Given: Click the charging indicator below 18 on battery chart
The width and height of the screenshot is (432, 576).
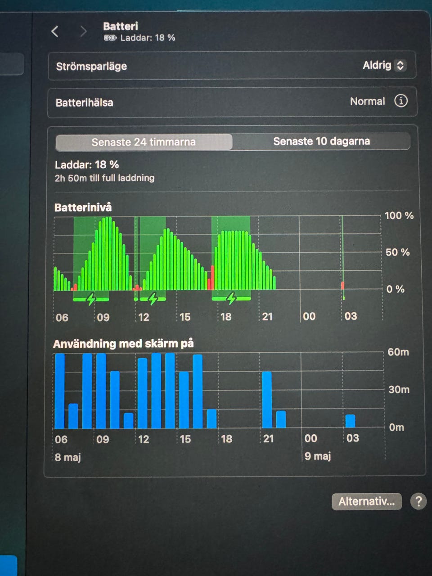Looking at the screenshot, I should (231, 298).
